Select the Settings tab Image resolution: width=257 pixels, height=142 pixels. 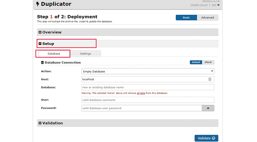coord(85,53)
